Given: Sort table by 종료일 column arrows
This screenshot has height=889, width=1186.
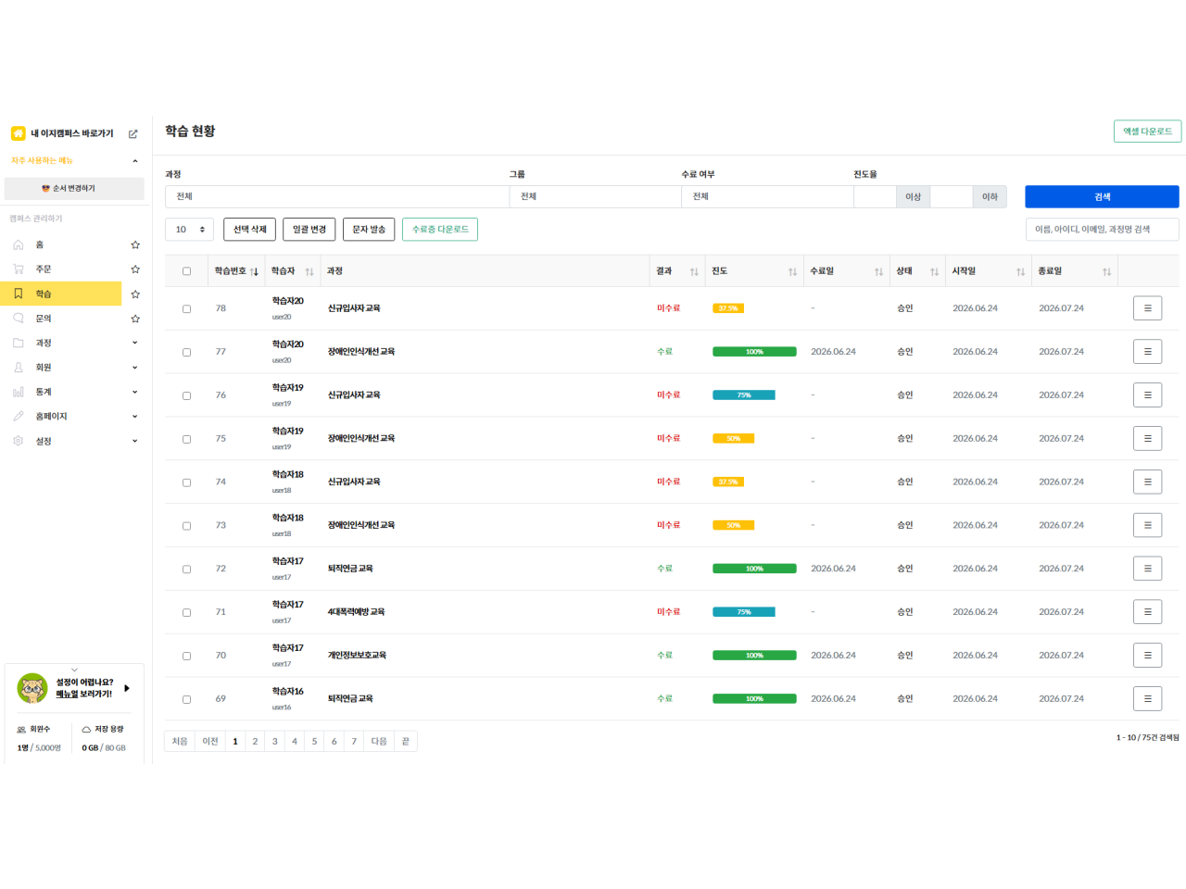Looking at the screenshot, I should click(x=1106, y=271).
